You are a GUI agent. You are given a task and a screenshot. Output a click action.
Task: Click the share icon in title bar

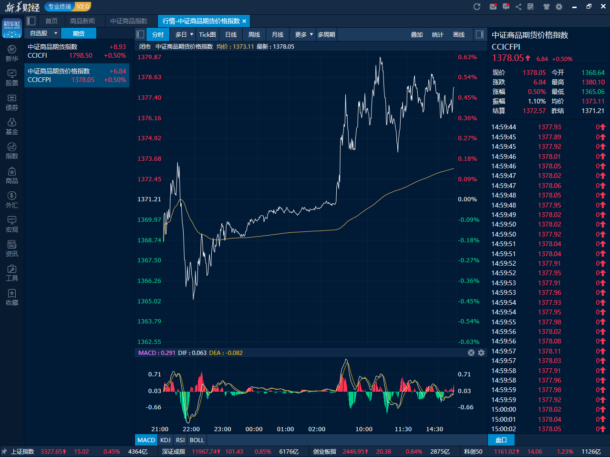(x=518, y=7)
